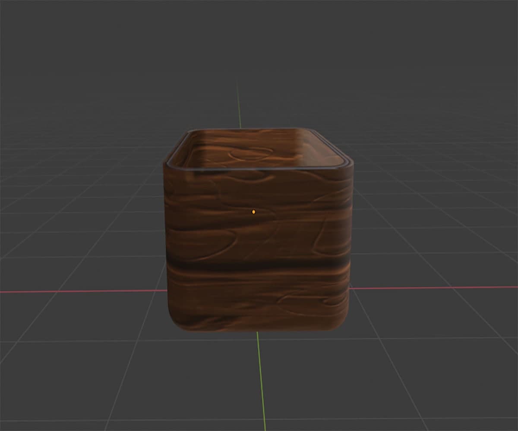Click the dark wood grain band on the box front
Screen dimensions: 518x431
259,265
